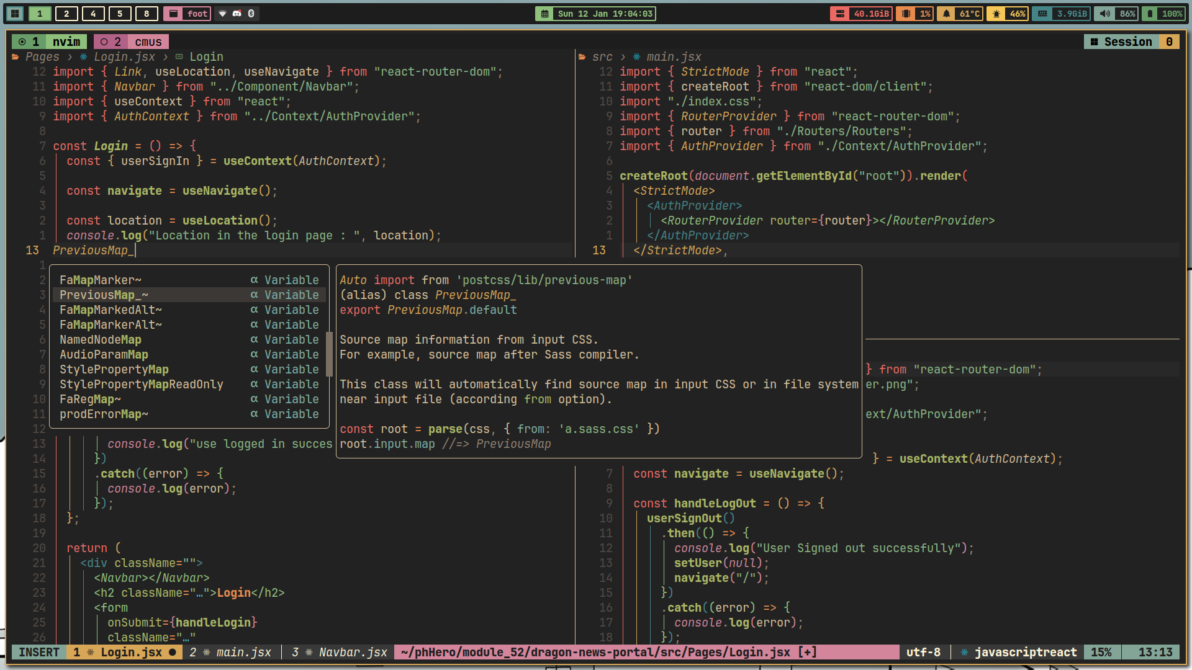Click the variable kind icon on the PreviousMap_ row
This screenshot has width=1192, height=670.
point(254,295)
